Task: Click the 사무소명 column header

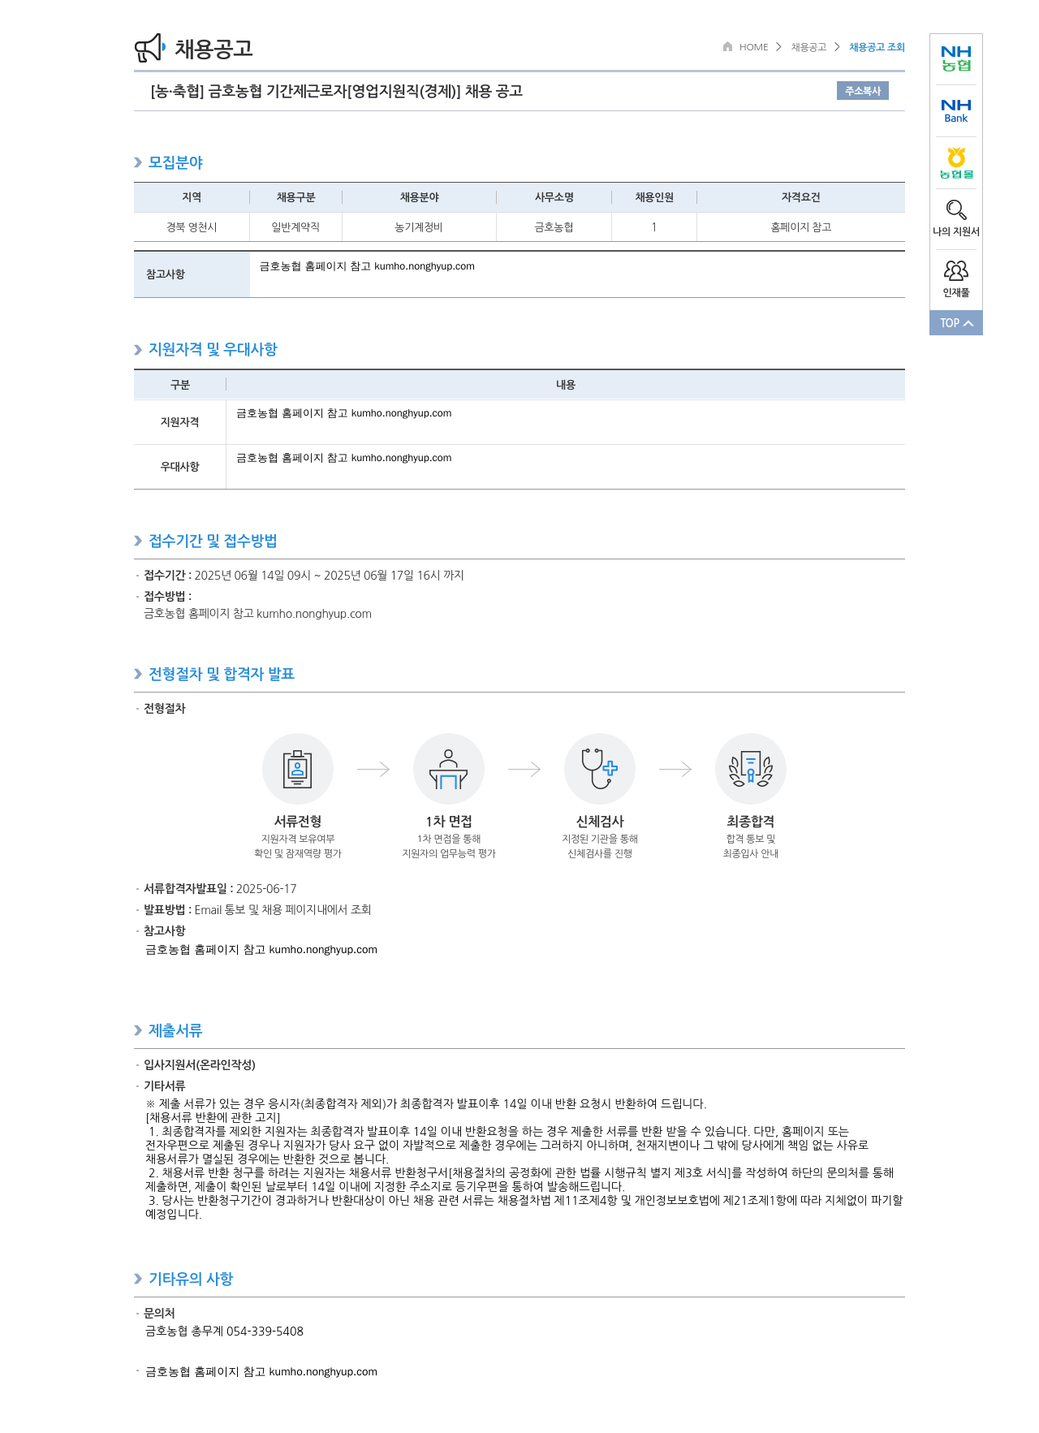Action: (554, 197)
